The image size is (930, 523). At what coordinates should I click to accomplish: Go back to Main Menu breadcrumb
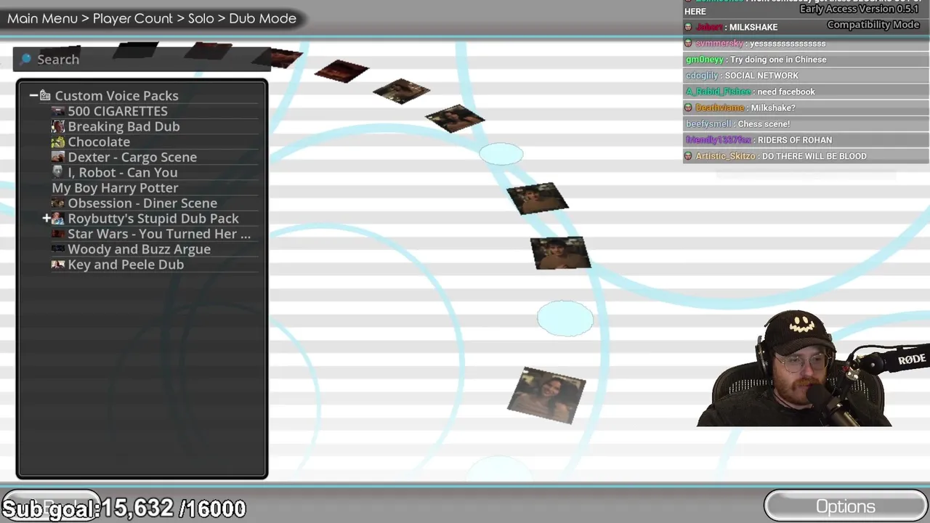[x=42, y=18]
